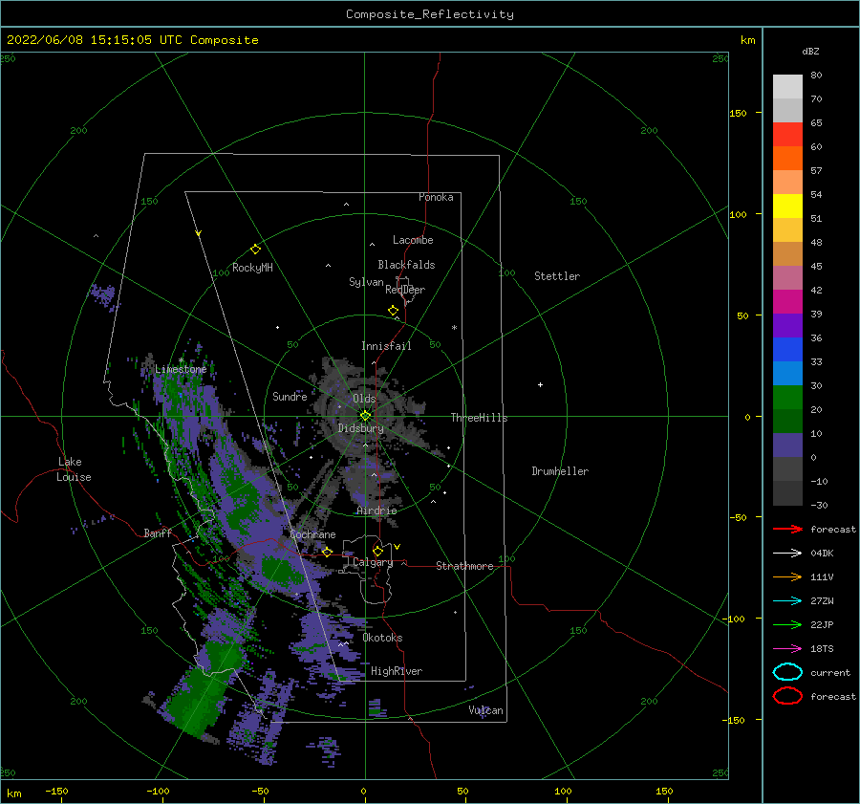
Task: Pick the slate purple 0-10 dBZ swatch
Action: click(x=787, y=445)
